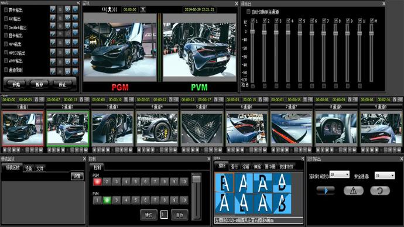Click the T-bar transition slider handle
This screenshot has width=404, height=227.
(196, 179)
